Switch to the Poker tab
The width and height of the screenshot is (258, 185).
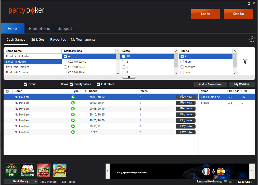pos(13,28)
